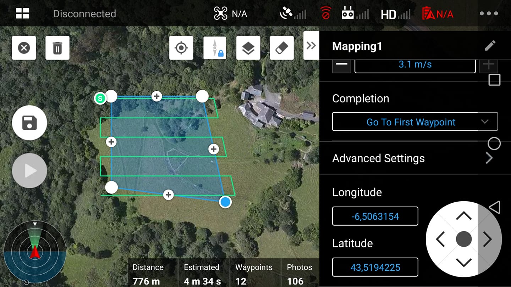This screenshot has height=287, width=511.
Task: Open the Completion action dropdown
Action: pos(414,122)
